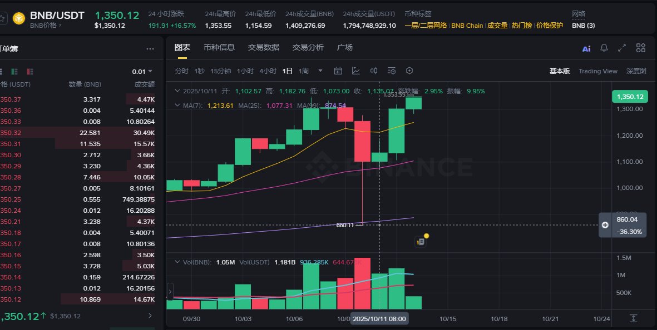657x330 pixels.
Task: Open the AI analysis icon
Action: click(586, 48)
